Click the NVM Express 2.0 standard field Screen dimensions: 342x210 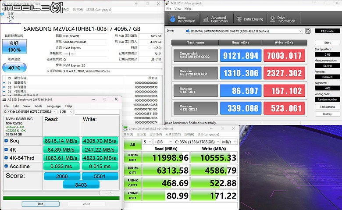click(x=113, y=65)
